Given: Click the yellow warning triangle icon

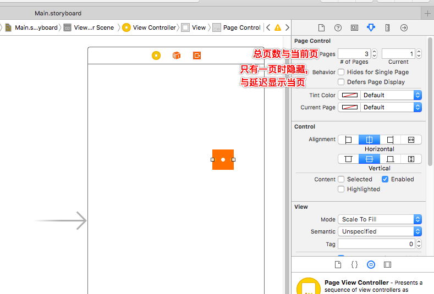Looking at the screenshot, I should click(x=278, y=27).
